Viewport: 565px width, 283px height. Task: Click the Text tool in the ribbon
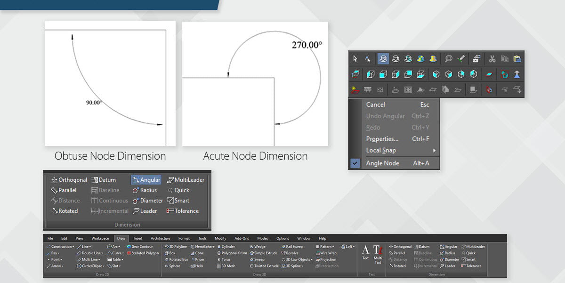pyautogui.click(x=365, y=252)
